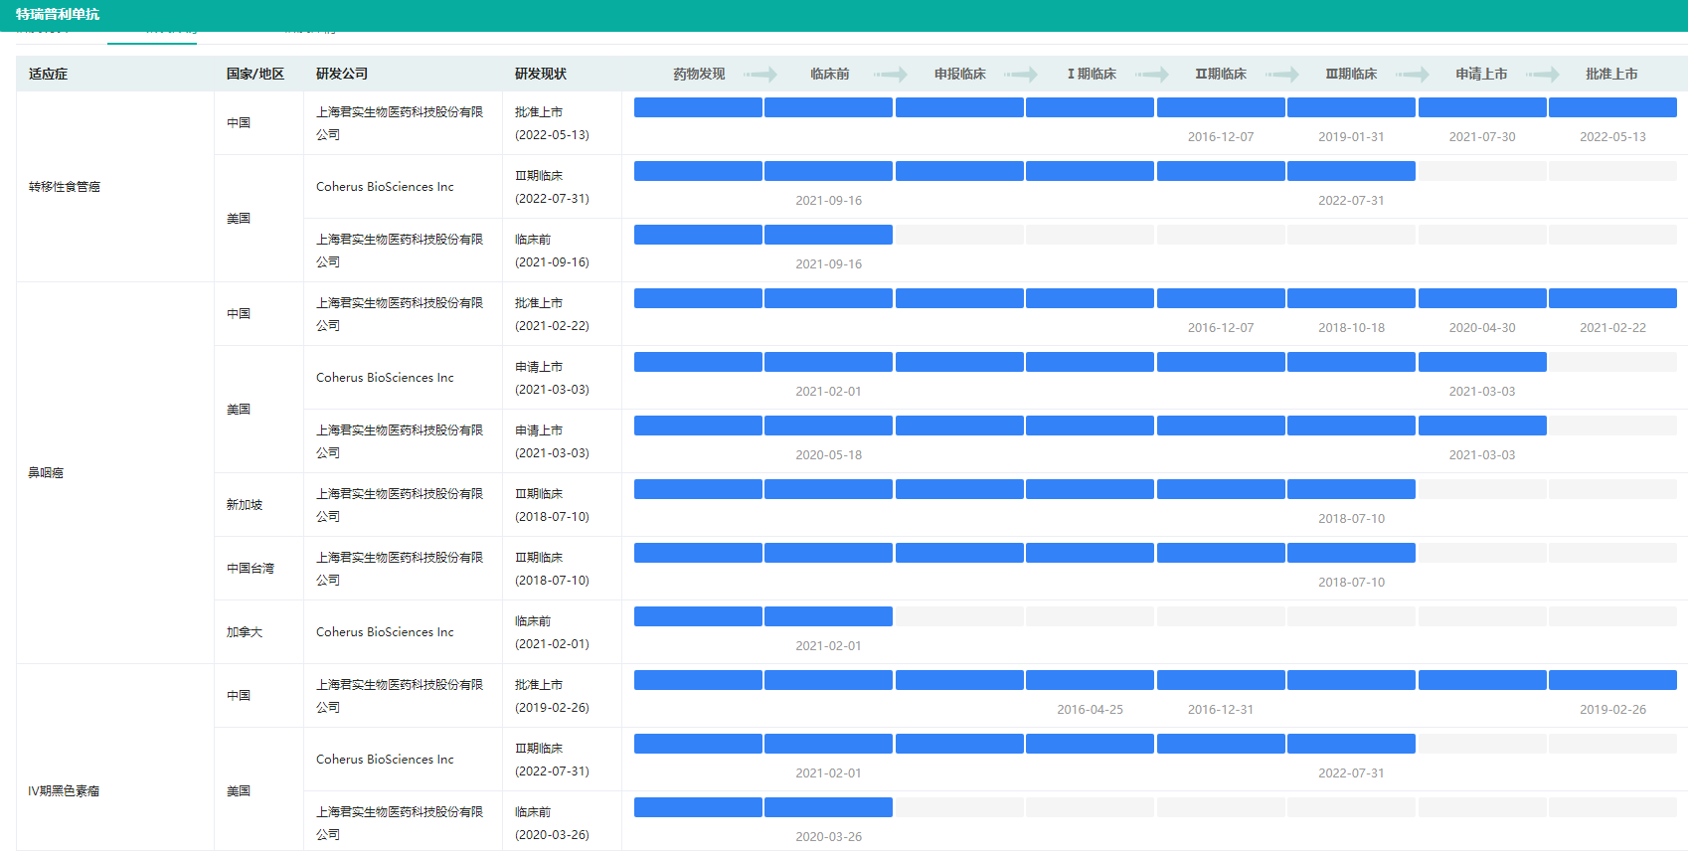Click the 特瑞普利单抗 title in the header
Viewport: 1688px width, 856px height.
(58, 15)
